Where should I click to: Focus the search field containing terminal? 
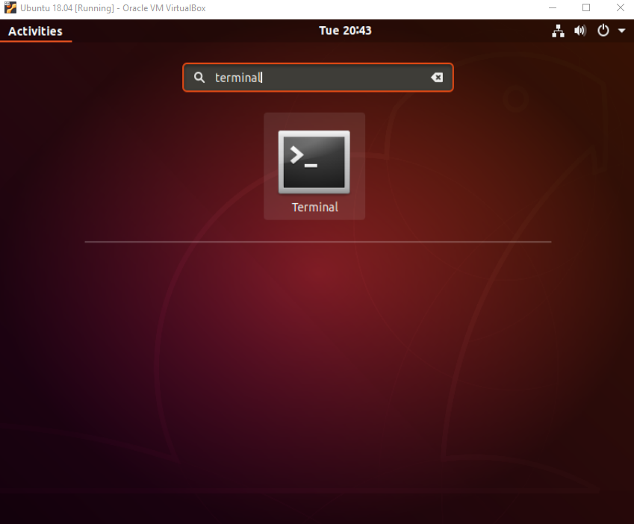(x=318, y=77)
